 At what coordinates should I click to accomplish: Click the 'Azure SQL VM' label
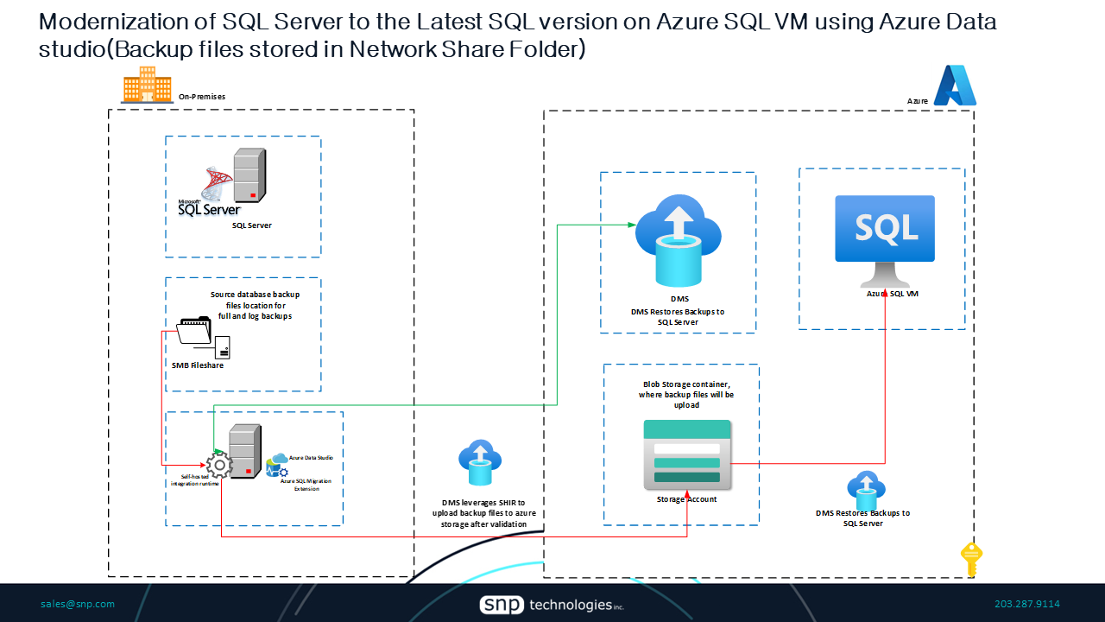pyautogui.click(x=893, y=295)
